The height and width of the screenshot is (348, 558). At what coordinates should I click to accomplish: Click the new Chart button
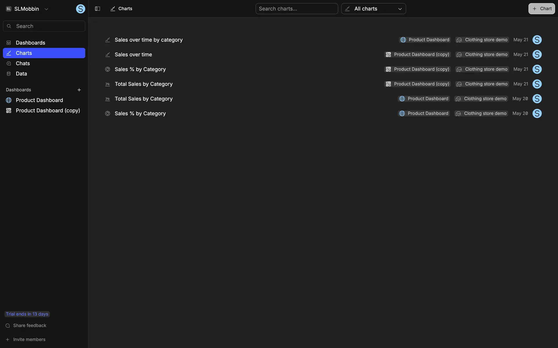click(x=541, y=9)
